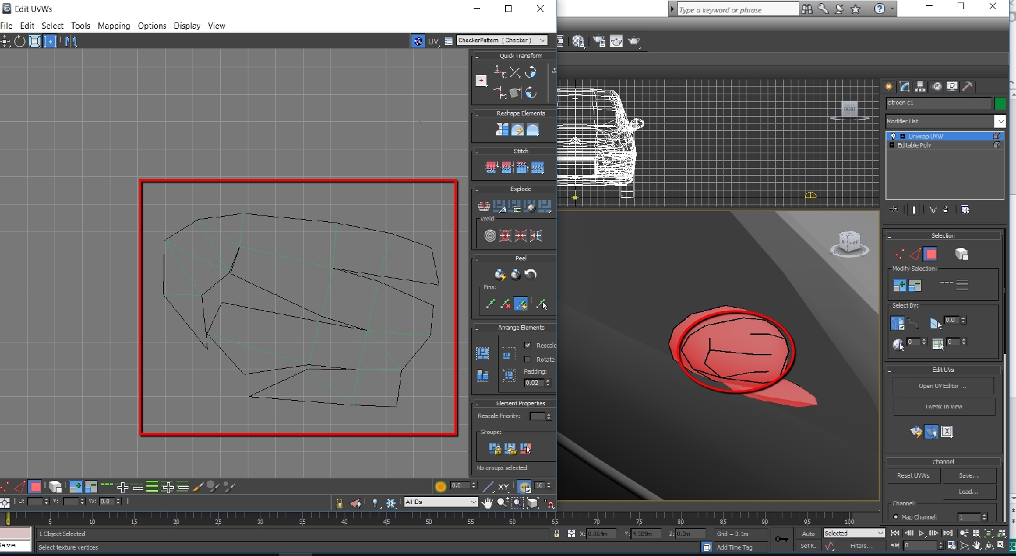1016x556 pixels.
Task: Click the Open UV Editor button
Action: (942, 386)
